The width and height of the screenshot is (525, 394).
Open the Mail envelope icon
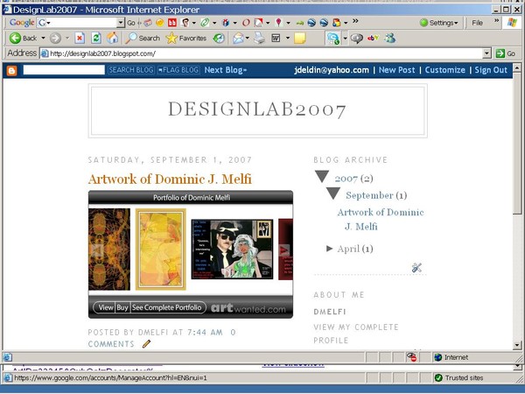pos(238,39)
